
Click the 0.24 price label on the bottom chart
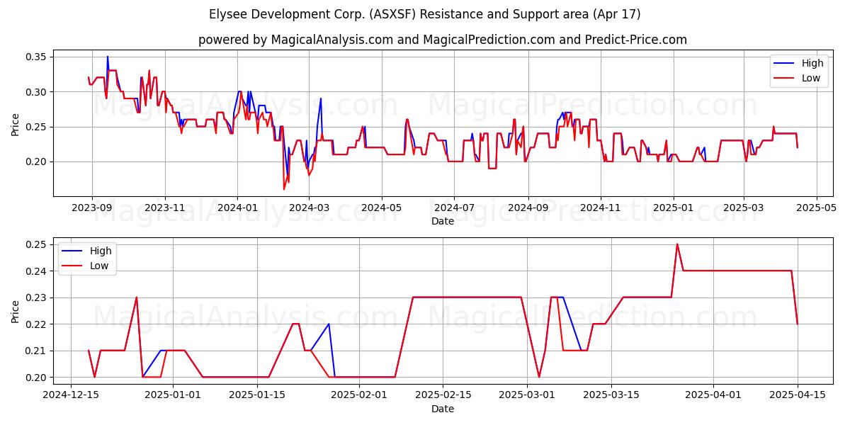click(36, 271)
